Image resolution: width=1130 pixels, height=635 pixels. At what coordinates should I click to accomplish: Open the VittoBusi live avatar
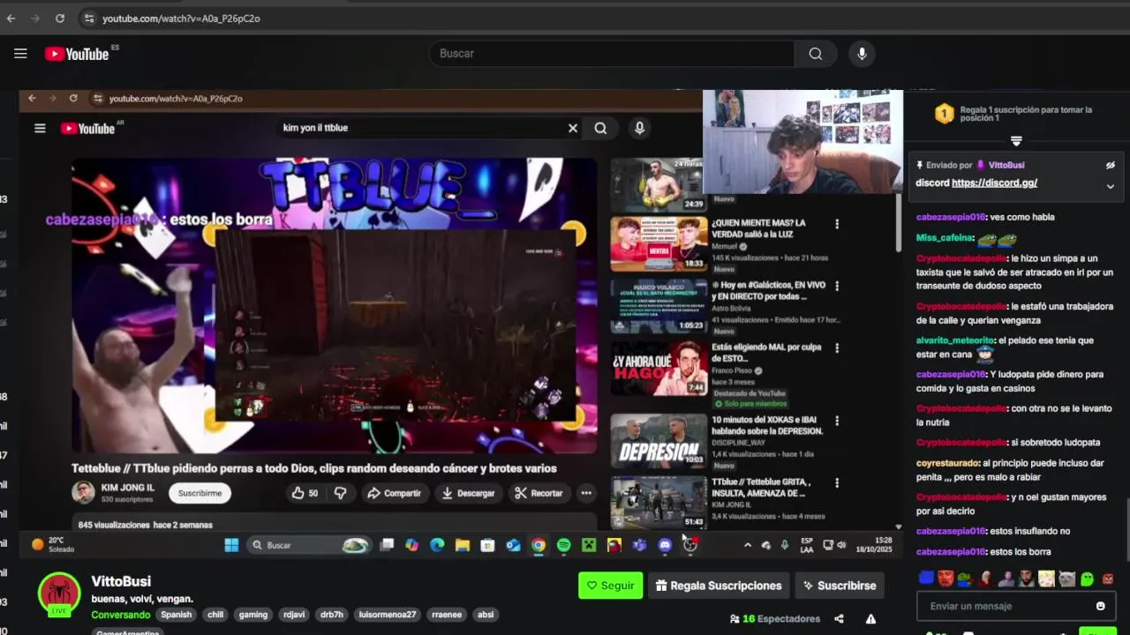(59, 594)
